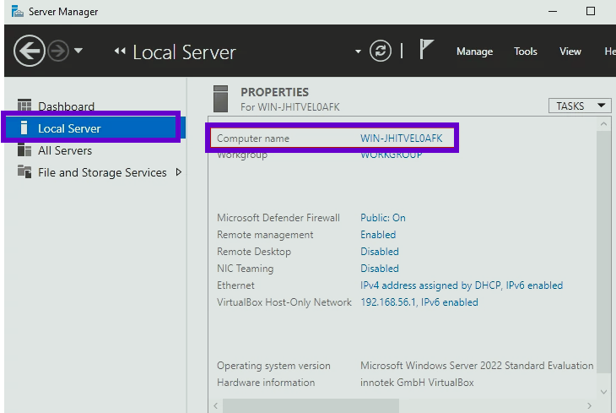Click the VirtualBox Host-Only Network label
The image size is (616, 413).
click(284, 302)
